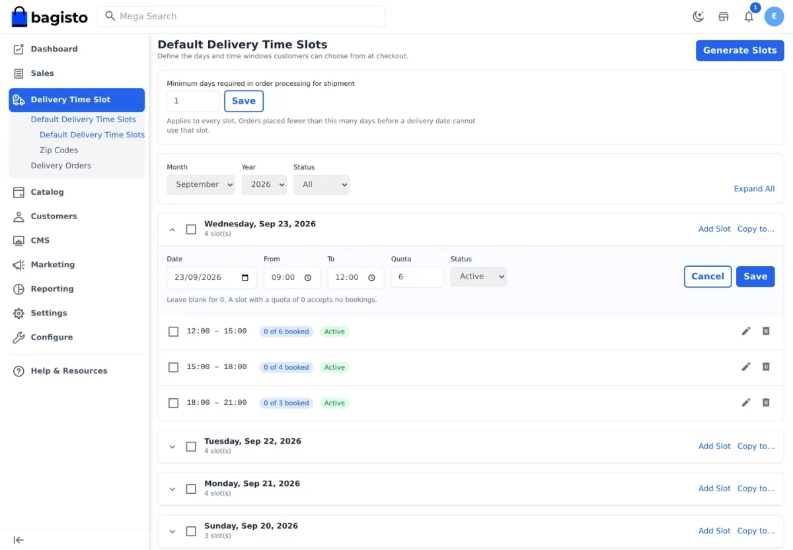The height and width of the screenshot is (550, 793).
Task: Save the minimum days setting
Action: pos(244,101)
